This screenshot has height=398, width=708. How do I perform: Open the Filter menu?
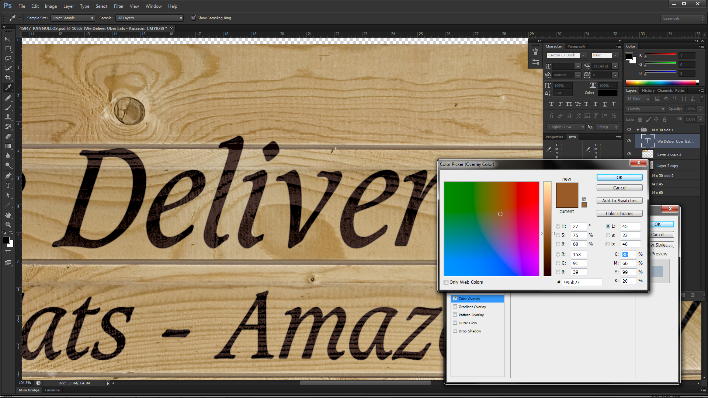(119, 6)
